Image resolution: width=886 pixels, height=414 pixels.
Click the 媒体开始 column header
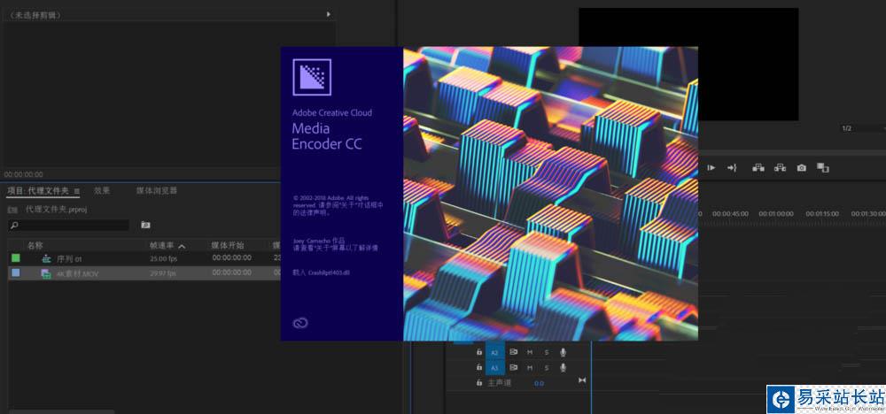pyautogui.click(x=228, y=245)
